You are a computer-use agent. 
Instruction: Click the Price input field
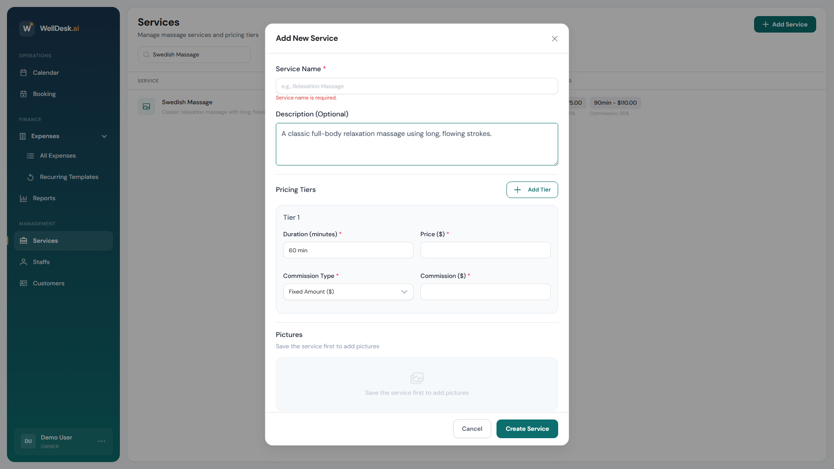(485, 250)
